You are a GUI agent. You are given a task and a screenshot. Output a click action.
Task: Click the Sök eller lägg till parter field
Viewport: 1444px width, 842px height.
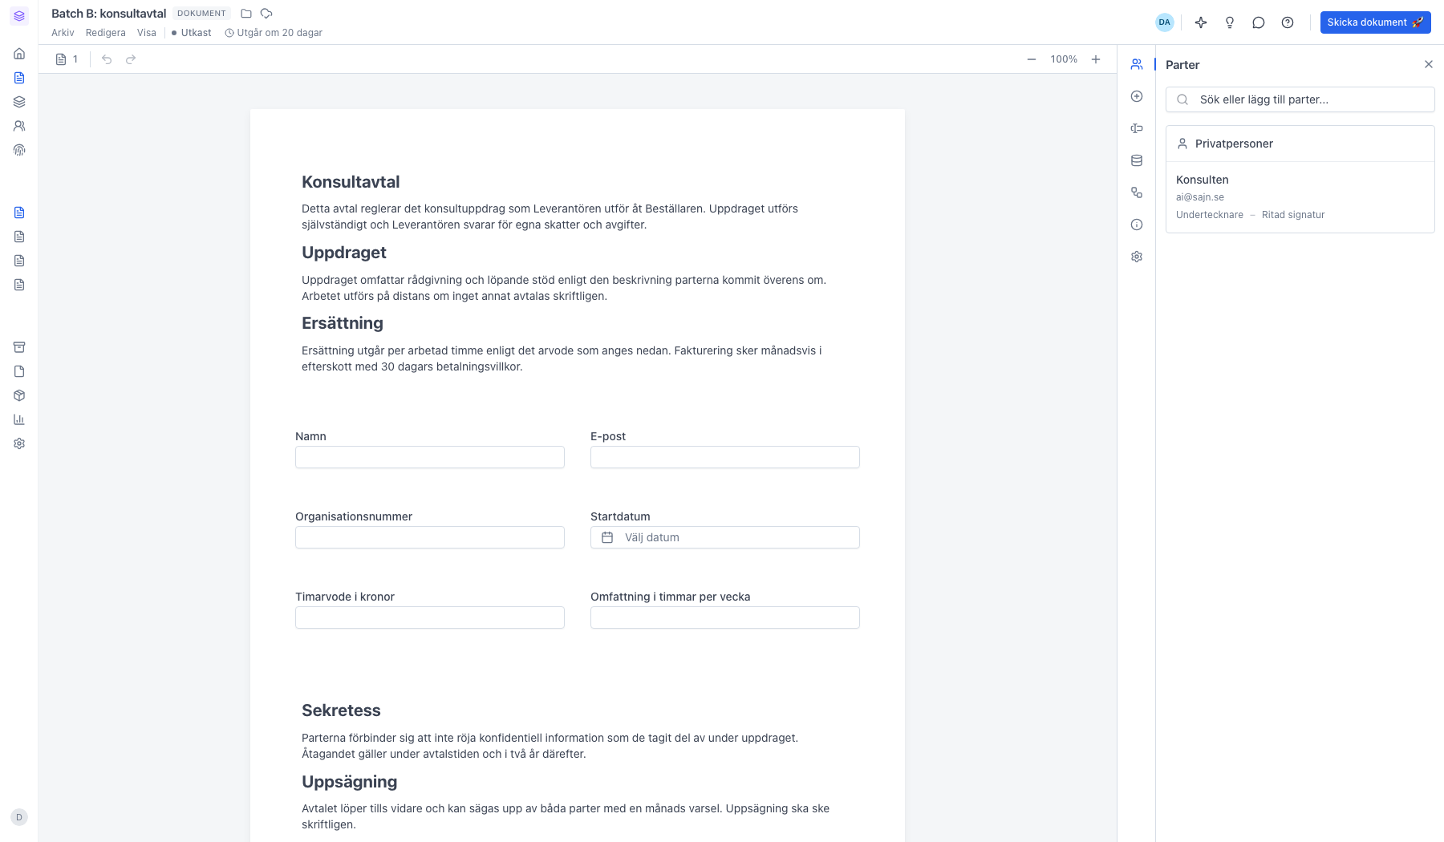1300,99
